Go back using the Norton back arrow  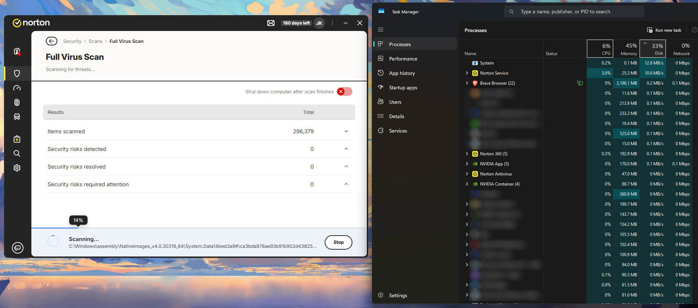(52, 41)
